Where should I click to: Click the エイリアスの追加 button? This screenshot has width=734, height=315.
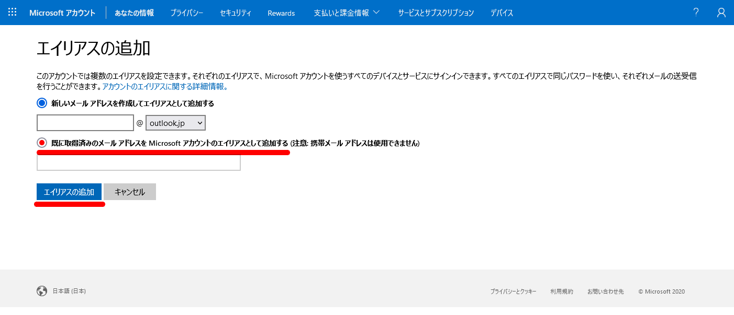click(x=69, y=192)
